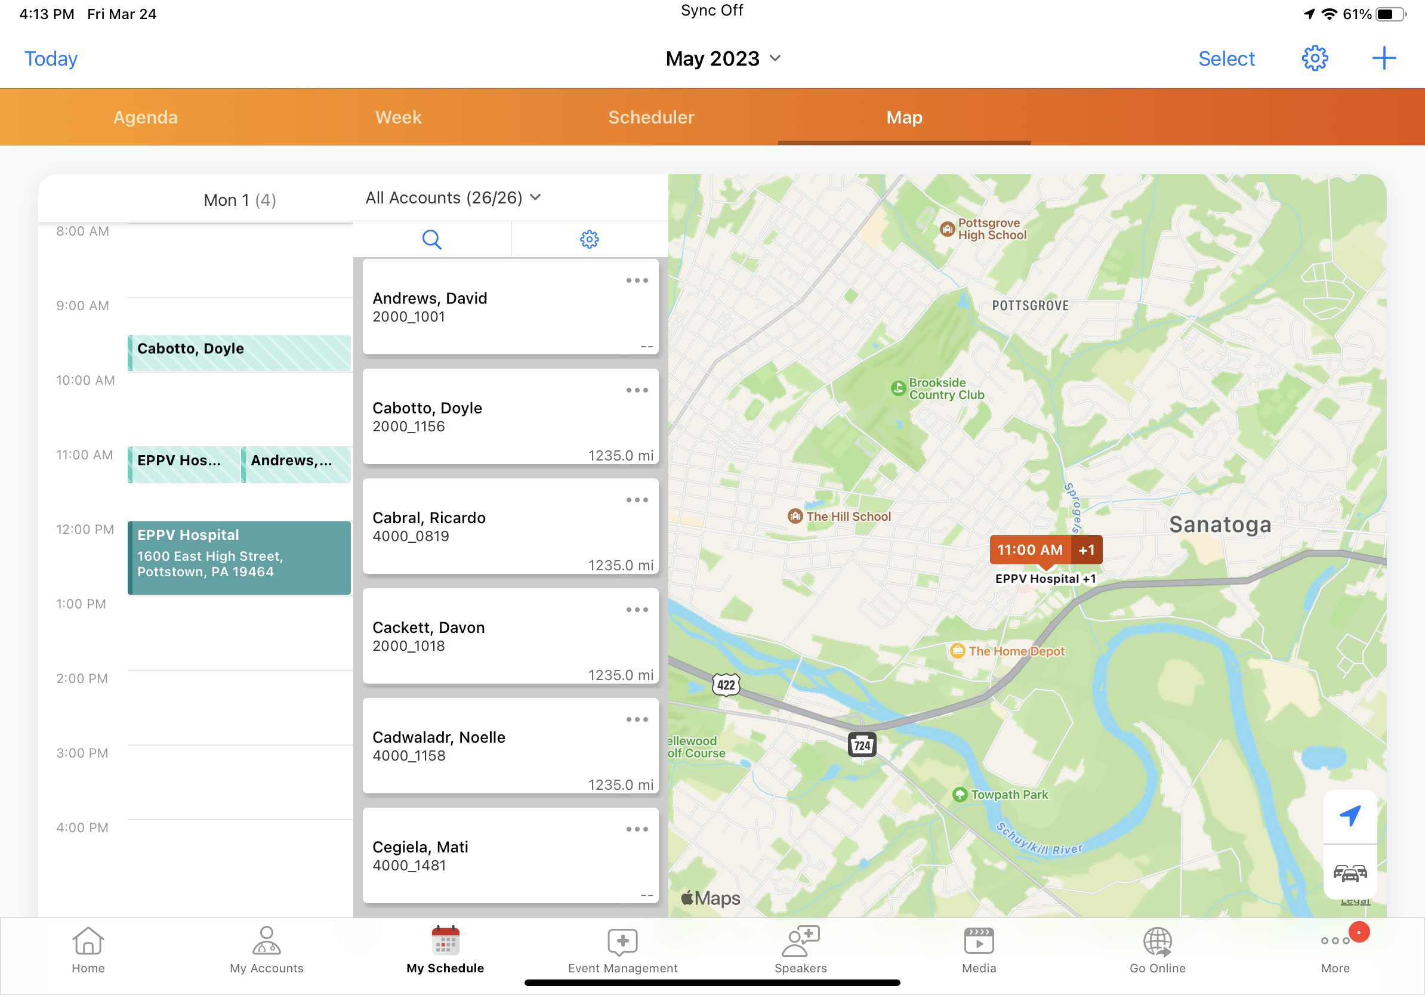Add a new event with plus icon
The image size is (1425, 995).
pyautogui.click(x=1383, y=58)
